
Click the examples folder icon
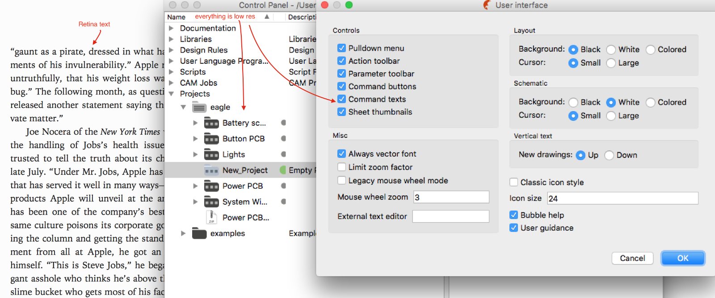click(199, 233)
